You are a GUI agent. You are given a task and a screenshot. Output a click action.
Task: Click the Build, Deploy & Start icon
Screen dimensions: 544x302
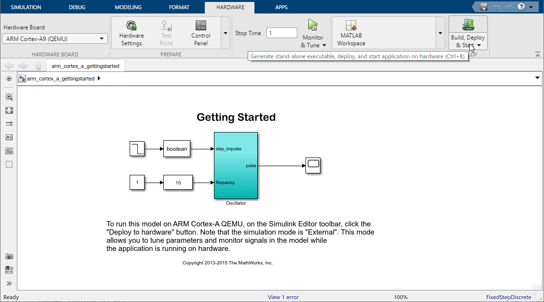click(468, 25)
